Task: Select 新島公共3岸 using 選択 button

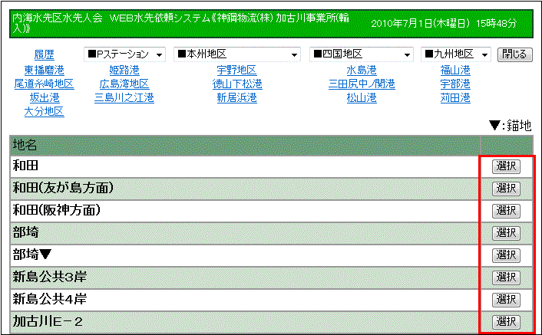Action: (x=506, y=277)
